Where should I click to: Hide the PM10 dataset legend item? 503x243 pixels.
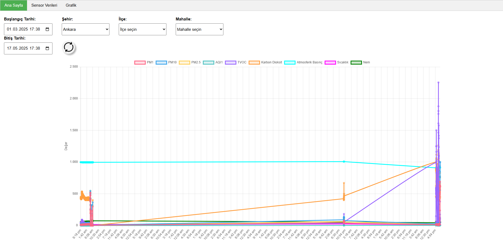point(166,62)
